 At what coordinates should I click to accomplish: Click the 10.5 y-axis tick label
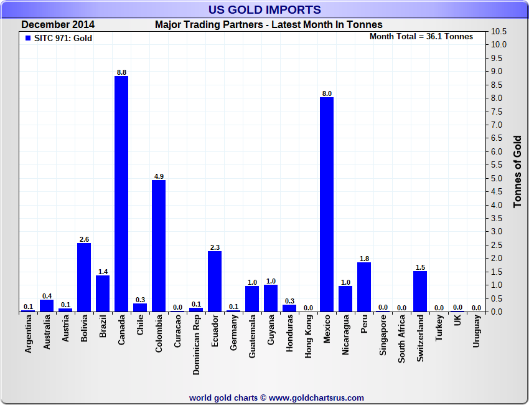[499, 31]
